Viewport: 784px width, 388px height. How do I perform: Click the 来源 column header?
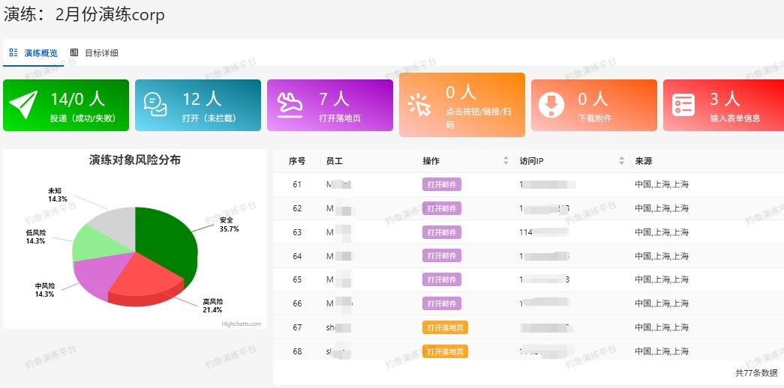coord(643,161)
